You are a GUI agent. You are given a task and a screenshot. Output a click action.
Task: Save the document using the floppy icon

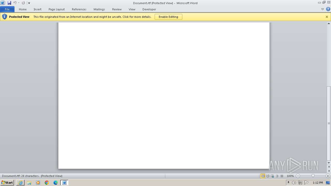[9, 3]
